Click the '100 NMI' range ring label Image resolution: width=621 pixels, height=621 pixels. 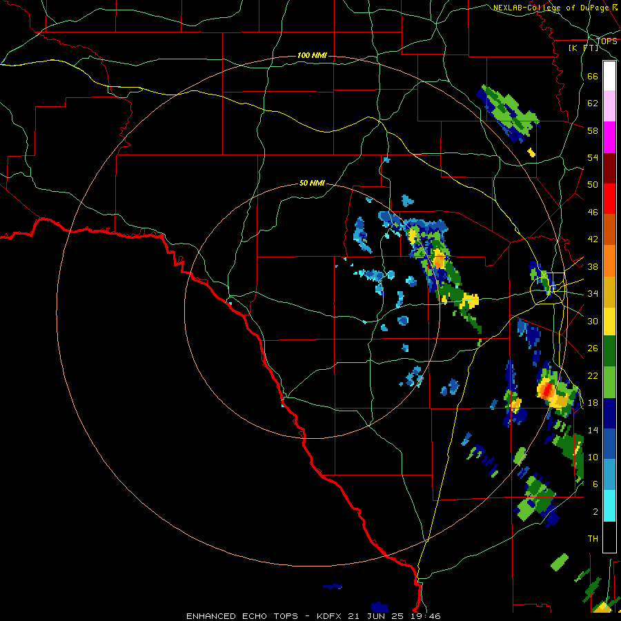(x=312, y=55)
